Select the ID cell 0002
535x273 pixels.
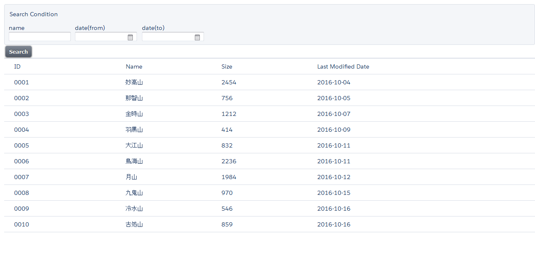pos(22,98)
